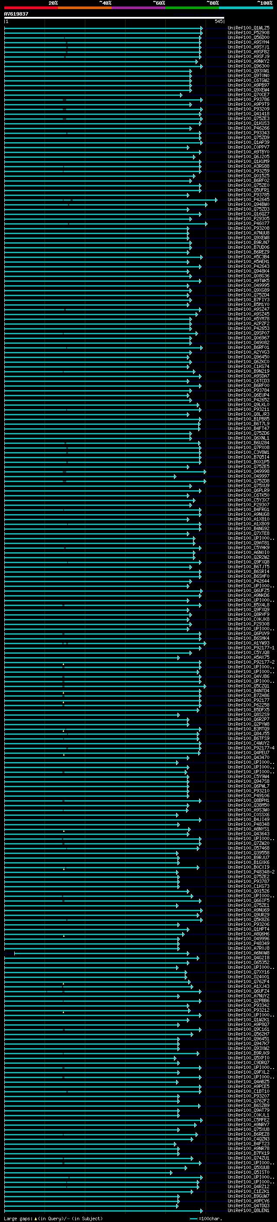
Task: Select the UniRef100_Q41418 label
Action: point(248,114)
